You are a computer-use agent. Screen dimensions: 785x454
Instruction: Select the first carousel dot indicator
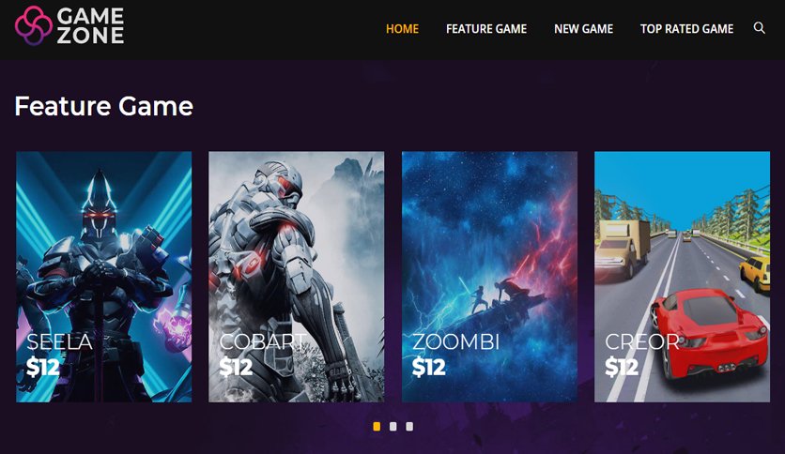coord(377,427)
